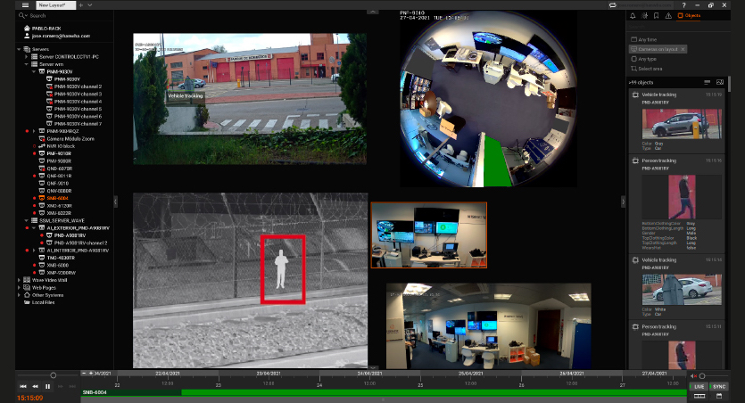
Task: Collapse the Servers tree node
Action: [20, 50]
